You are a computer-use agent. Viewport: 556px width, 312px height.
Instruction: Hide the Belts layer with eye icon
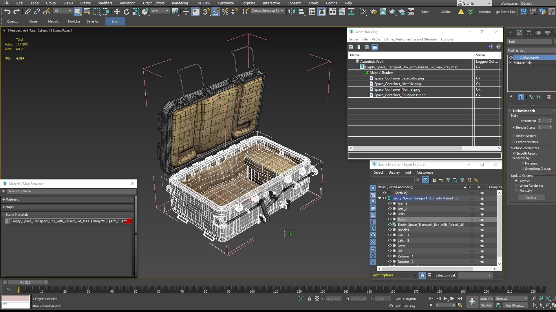point(390,214)
